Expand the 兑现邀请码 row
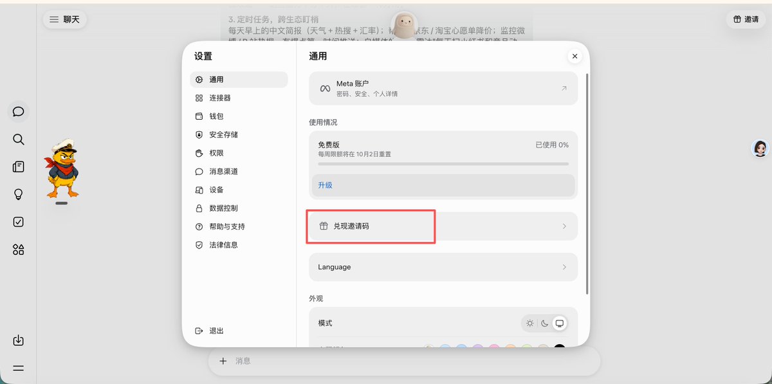The width and height of the screenshot is (772, 384). click(443, 226)
